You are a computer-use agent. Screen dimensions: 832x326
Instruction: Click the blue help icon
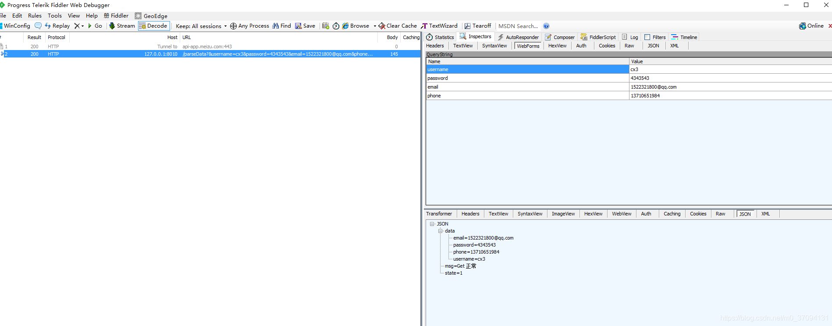pyautogui.click(x=546, y=26)
